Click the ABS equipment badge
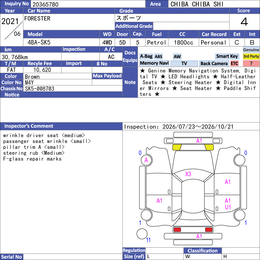This screenshot has width=260, height=260. tap(158, 57)
